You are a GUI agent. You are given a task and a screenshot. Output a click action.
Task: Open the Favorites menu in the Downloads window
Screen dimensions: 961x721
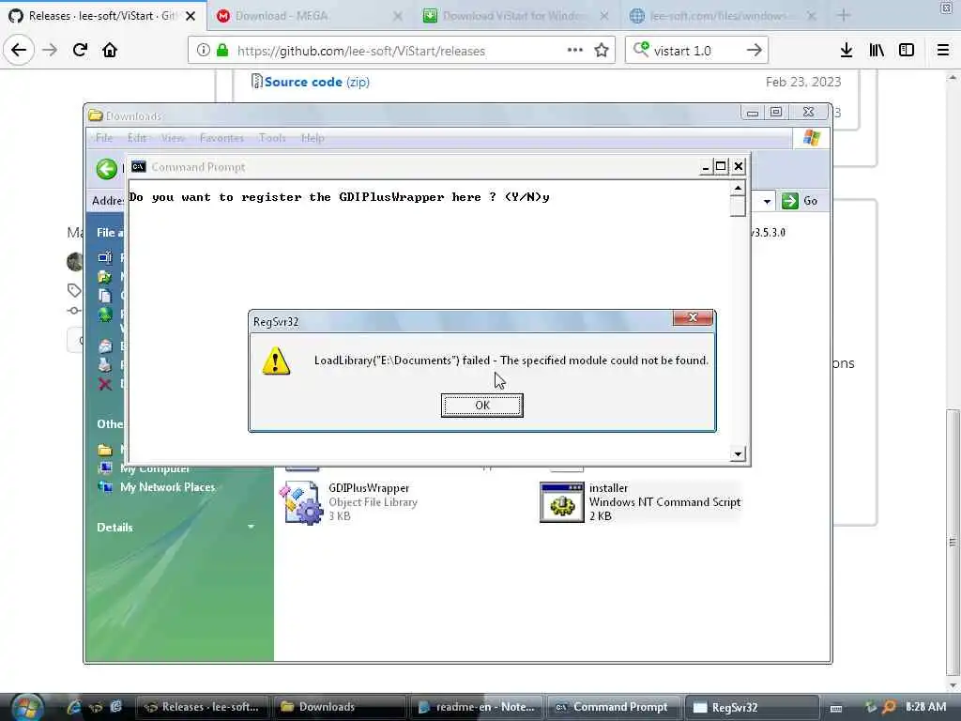tap(221, 138)
